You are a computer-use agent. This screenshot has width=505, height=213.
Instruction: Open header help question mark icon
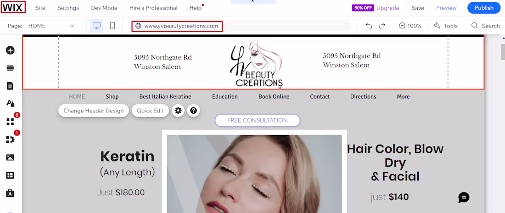194,111
